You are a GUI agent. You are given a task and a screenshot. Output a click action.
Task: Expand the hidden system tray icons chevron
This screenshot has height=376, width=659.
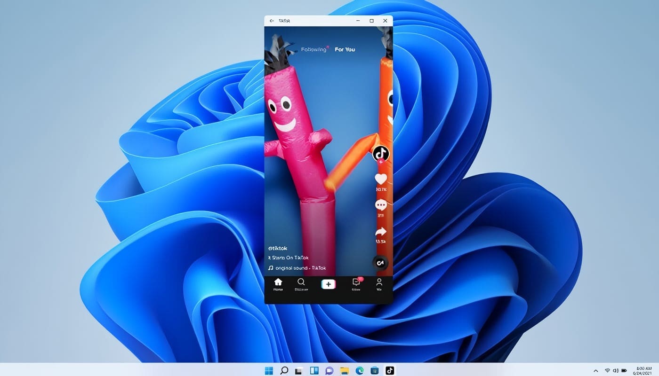[596, 370]
